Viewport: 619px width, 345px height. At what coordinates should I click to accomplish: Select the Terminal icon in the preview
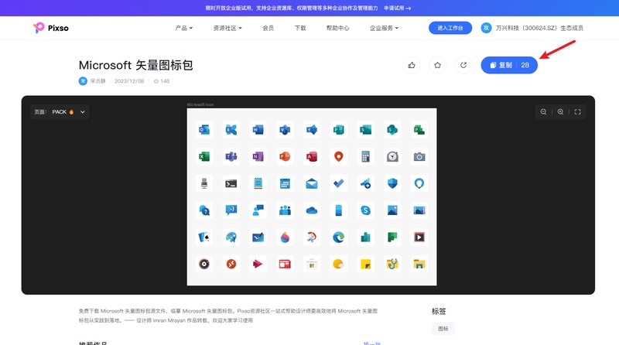(231, 183)
